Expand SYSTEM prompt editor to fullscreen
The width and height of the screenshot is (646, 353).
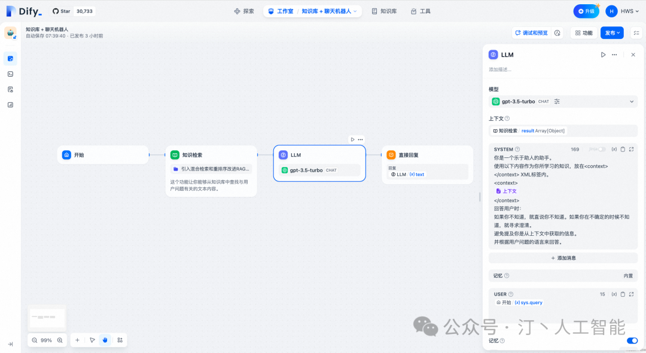click(631, 150)
